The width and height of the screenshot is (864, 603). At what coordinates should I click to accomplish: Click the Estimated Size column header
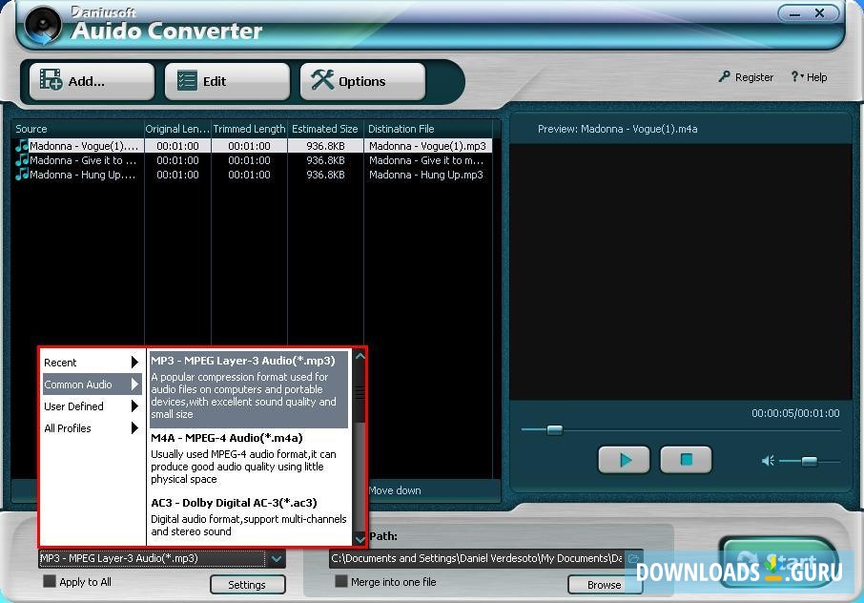point(325,129)
